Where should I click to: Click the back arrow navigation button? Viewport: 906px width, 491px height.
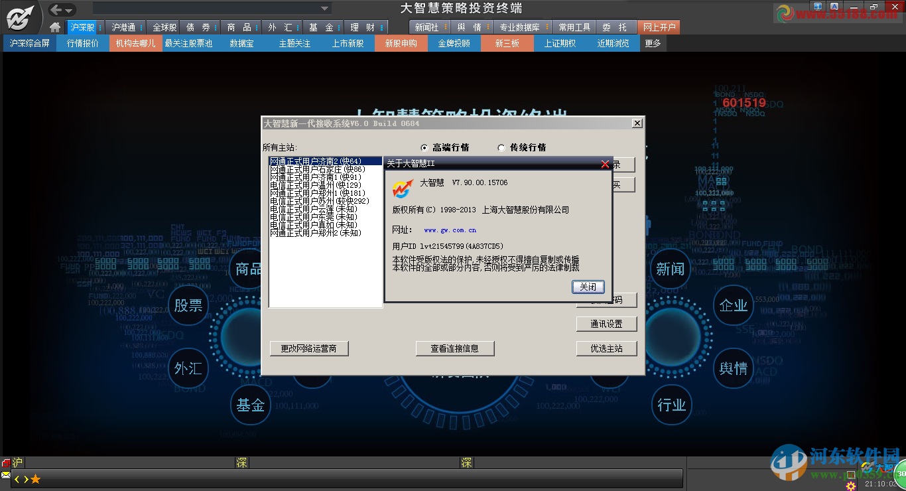(56, 9)
